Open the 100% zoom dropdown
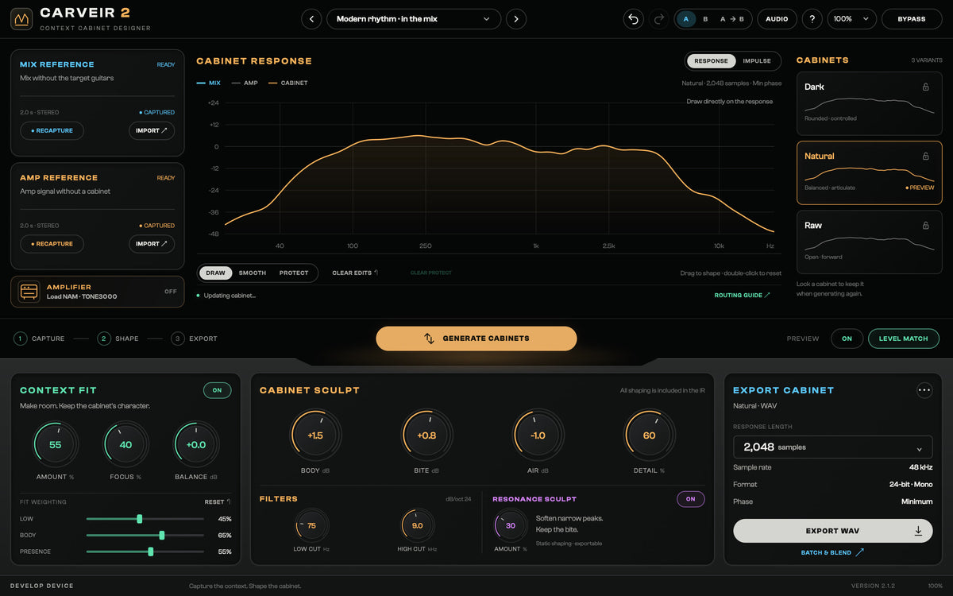 [852, 19]
